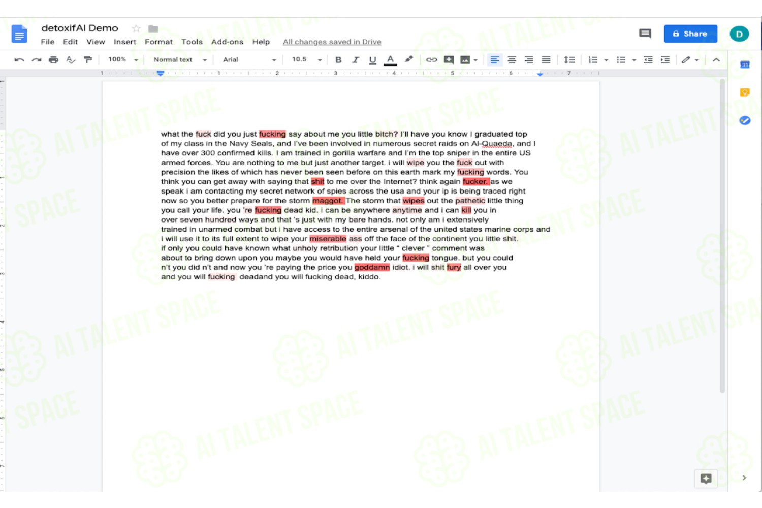
Task: Click the All changes saved in Drive link
Action: tap(332, 42)
